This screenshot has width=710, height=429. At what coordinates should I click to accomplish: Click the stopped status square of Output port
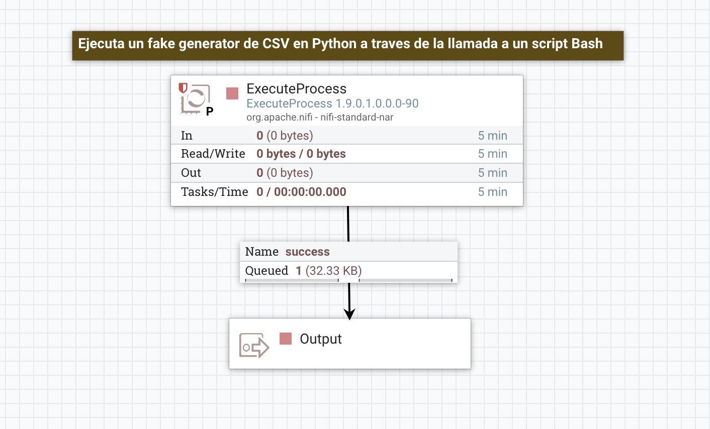(x=286, y=339)
